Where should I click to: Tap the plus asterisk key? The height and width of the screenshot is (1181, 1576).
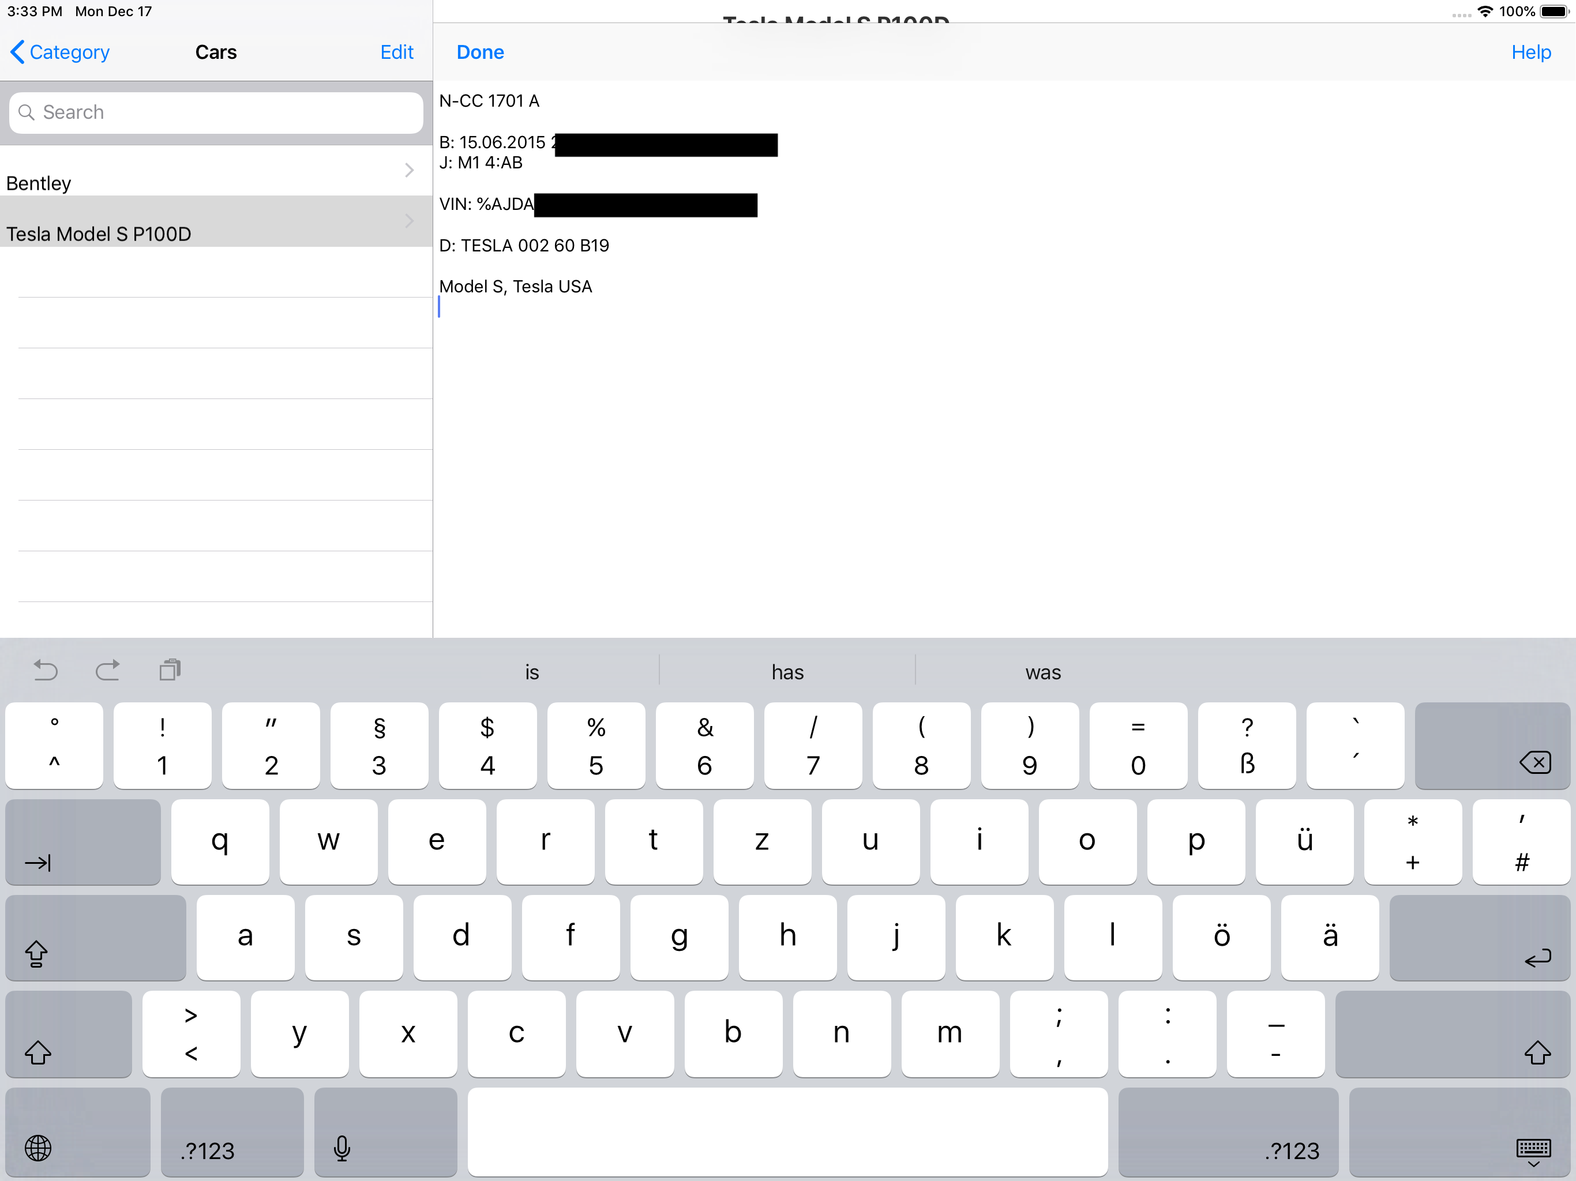point(1413,842)
